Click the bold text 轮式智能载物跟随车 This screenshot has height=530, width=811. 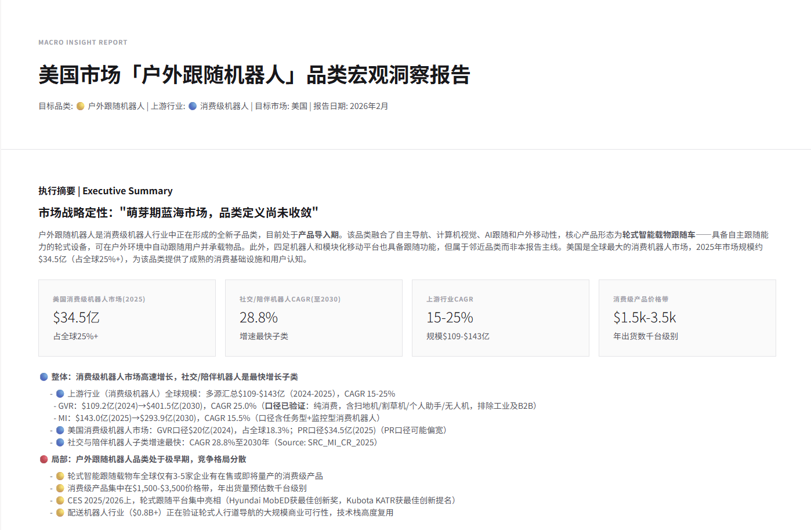point(658,235)
